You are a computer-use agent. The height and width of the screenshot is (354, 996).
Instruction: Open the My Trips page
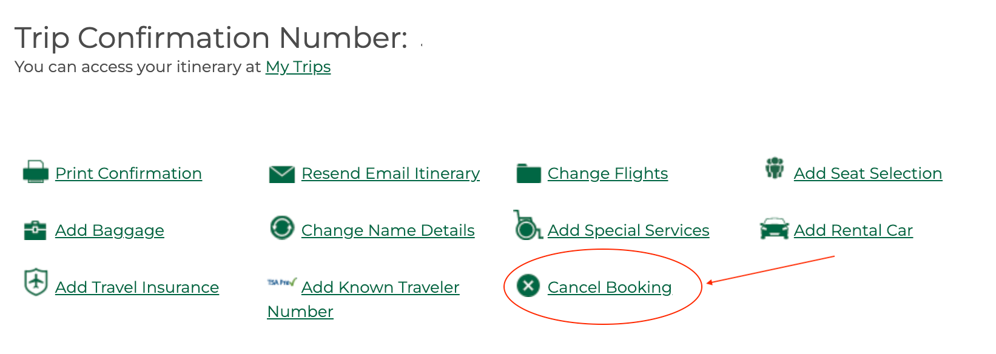(298, 67)
